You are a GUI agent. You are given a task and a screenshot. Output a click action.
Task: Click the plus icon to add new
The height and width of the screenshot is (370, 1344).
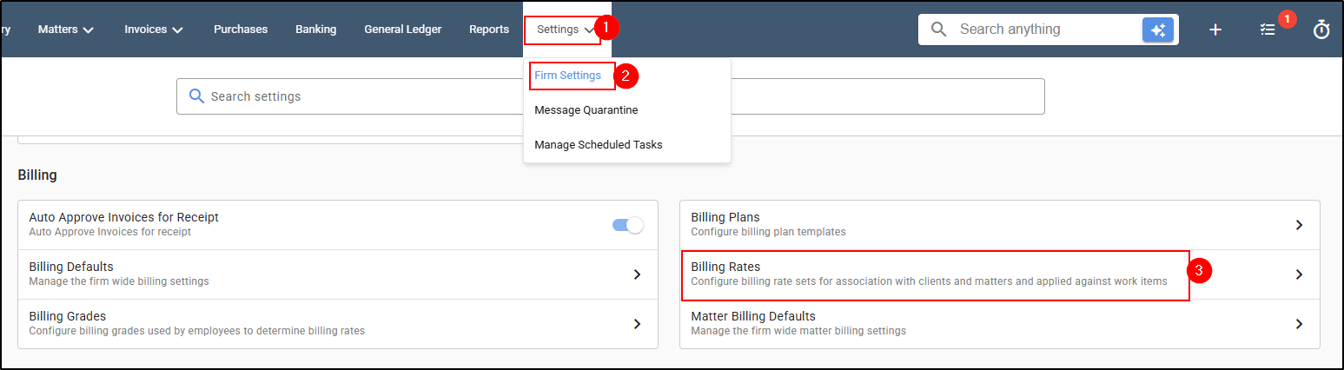click(x=1215, y=30)
